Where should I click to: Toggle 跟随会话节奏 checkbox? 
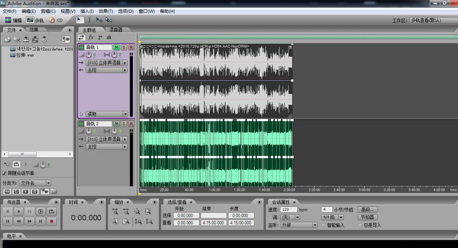pyautogui.click(x=4, y=173)
